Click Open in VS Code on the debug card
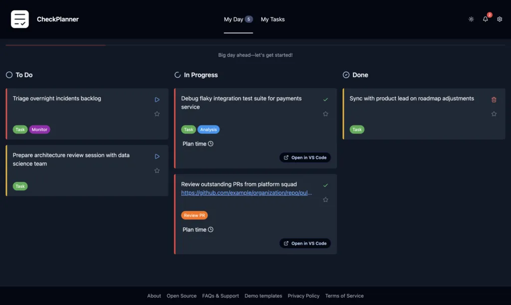The image size is (511, 305). point(305,157)
